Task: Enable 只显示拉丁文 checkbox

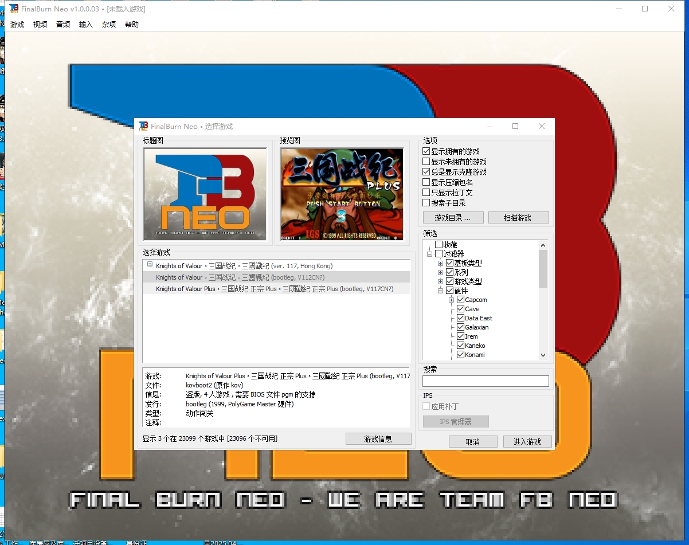Action: pyautogui.click(x=426, y=193)
